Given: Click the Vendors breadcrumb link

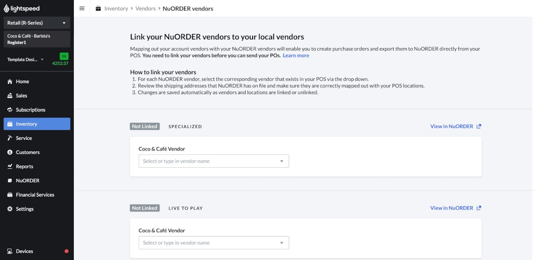Looking at the screenshot, I should tap(146, 8).
